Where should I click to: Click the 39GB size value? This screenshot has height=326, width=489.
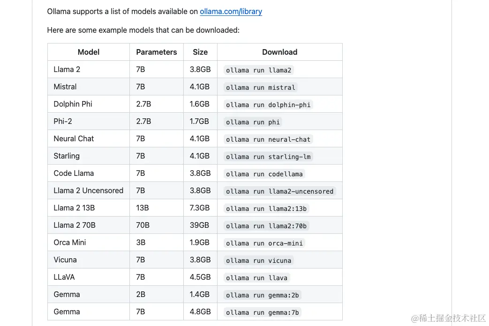[x=199, y=225]
